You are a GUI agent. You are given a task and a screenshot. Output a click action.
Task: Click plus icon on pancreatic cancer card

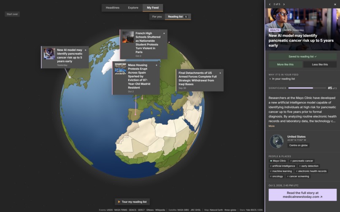(x=86, y=50)
